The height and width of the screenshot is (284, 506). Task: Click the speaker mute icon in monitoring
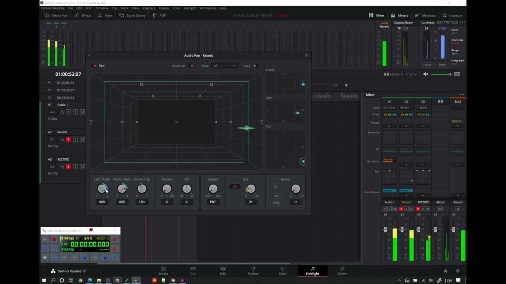(x=425, y=74)
